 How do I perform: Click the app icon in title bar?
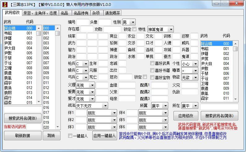point(4,4)
